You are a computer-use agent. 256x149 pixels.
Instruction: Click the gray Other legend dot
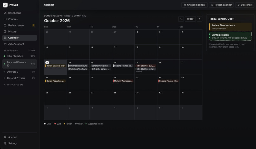(x=76, y=124)
